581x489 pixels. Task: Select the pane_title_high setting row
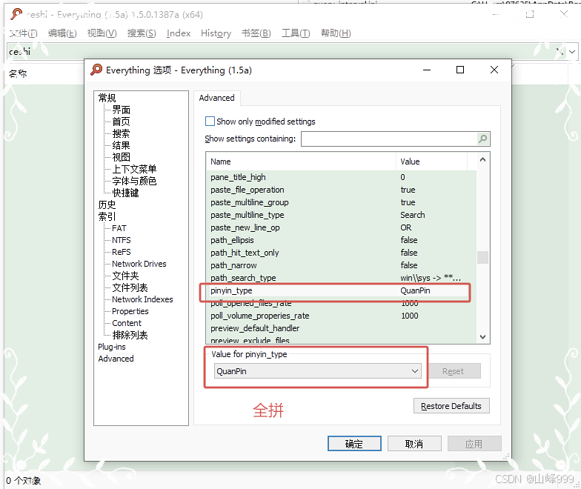tap(341, 177)
